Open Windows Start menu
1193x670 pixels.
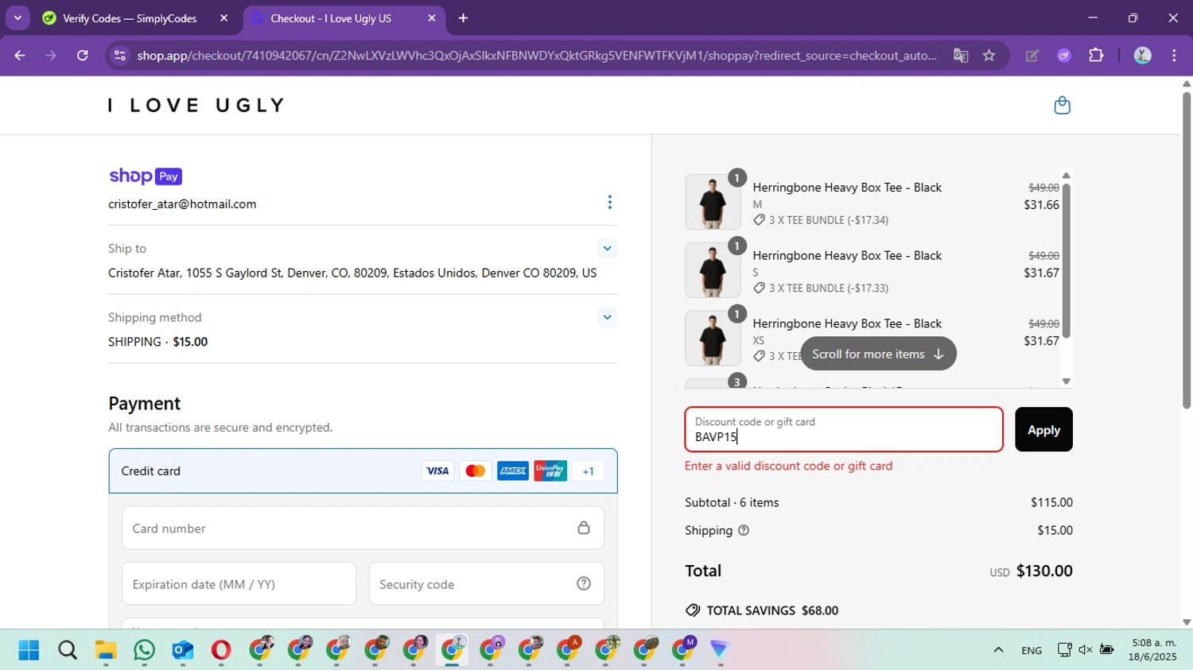[x=29, y=650]
